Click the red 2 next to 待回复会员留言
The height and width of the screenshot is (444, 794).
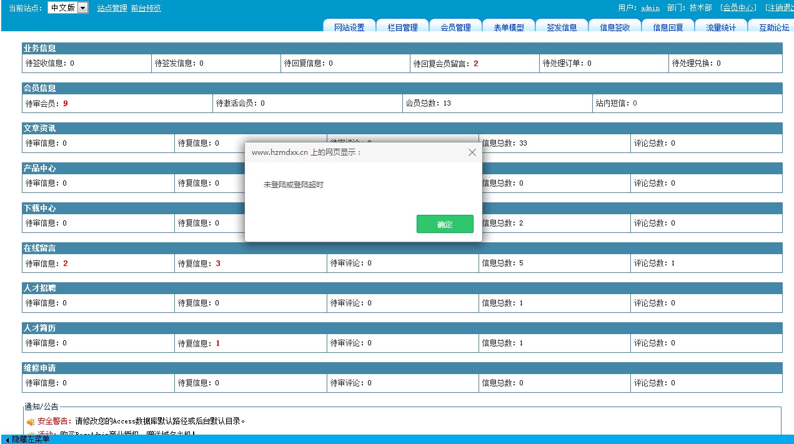(476, 63)
